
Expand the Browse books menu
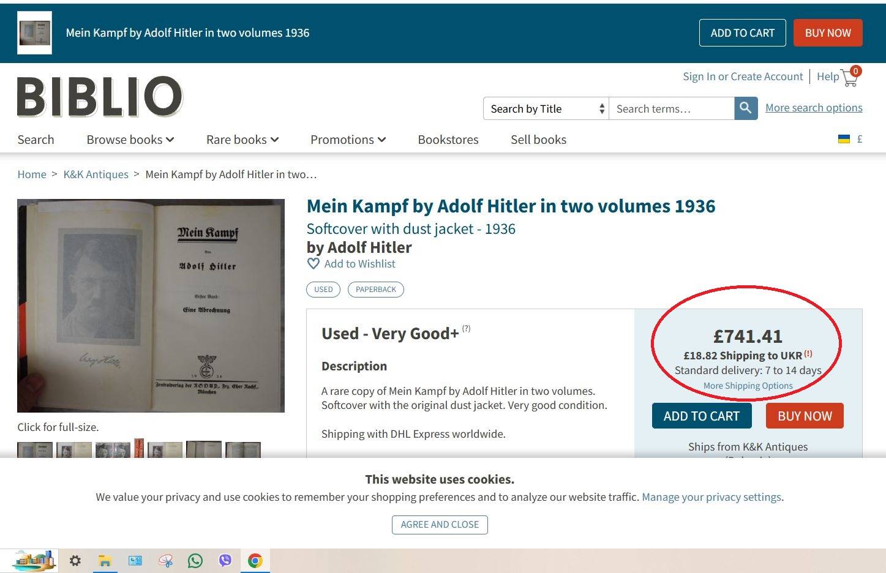tap(130, 140)
